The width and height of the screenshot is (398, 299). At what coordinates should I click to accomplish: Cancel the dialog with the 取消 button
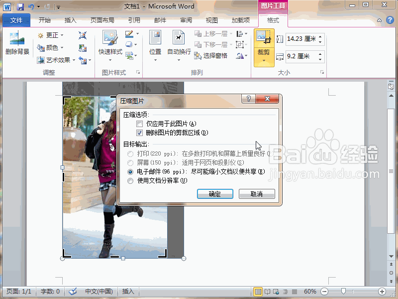coord(257,194)
